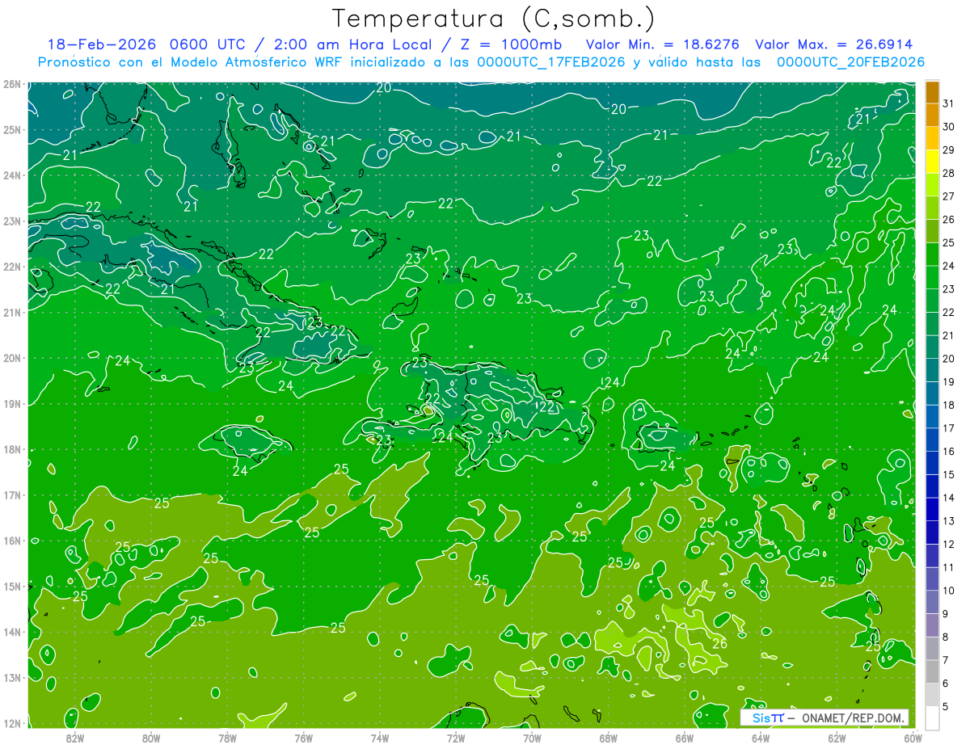The image size is (970, 749).
Task: Click the '64W' longitude axis label
Action: pyautogui.click(x=761, y=738)
